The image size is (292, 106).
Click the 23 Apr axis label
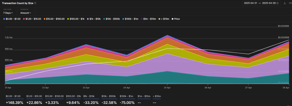pos(86,87)
